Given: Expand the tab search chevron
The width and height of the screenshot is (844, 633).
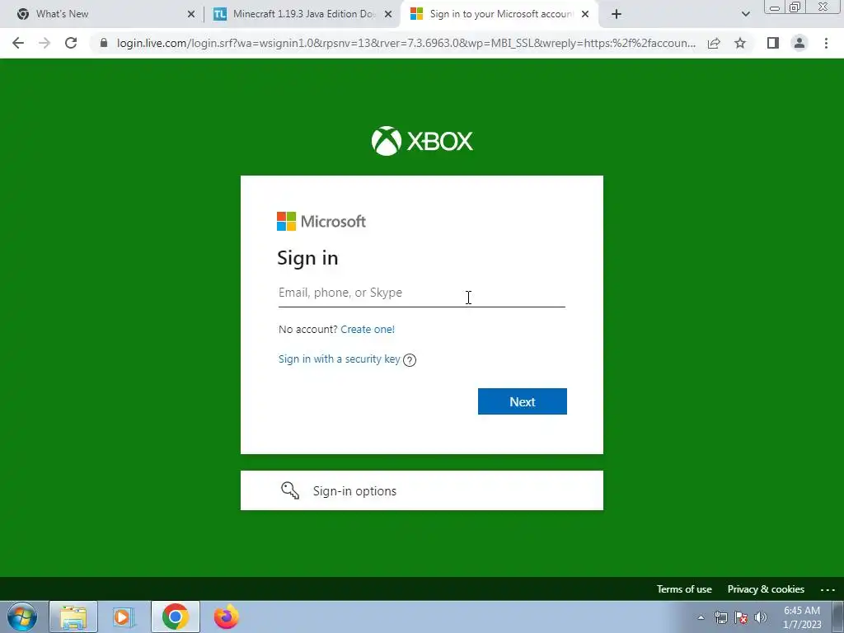Looking at the screenshot, I should click(745, 15).
